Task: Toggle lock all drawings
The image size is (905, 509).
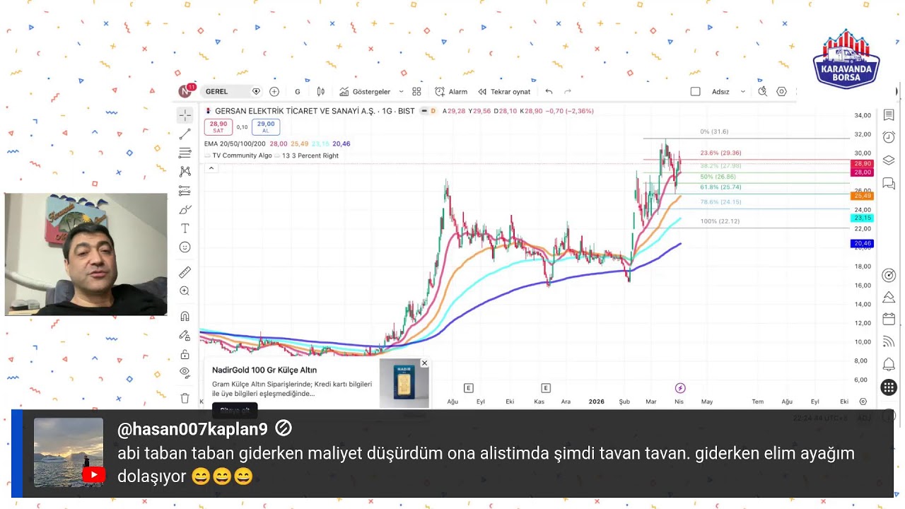Action: click(x=185, y=354)
